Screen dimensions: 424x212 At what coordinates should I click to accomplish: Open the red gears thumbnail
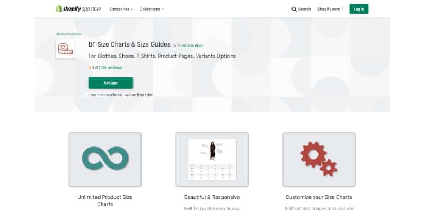319,160
